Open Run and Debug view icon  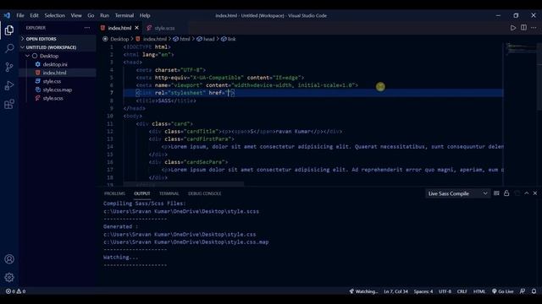point(9,85)
